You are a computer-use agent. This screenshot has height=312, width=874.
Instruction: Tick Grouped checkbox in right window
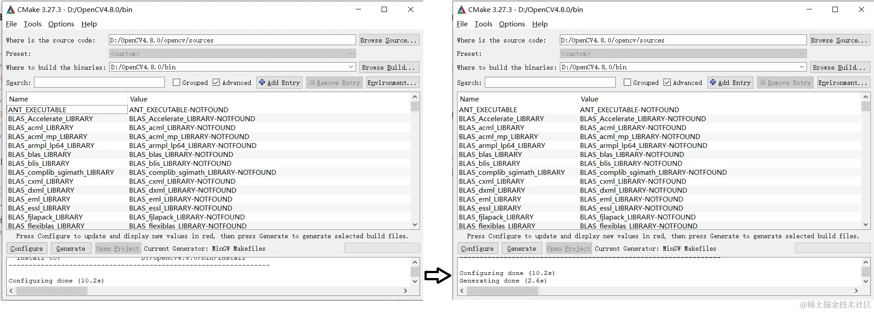(x=627, y=82)
